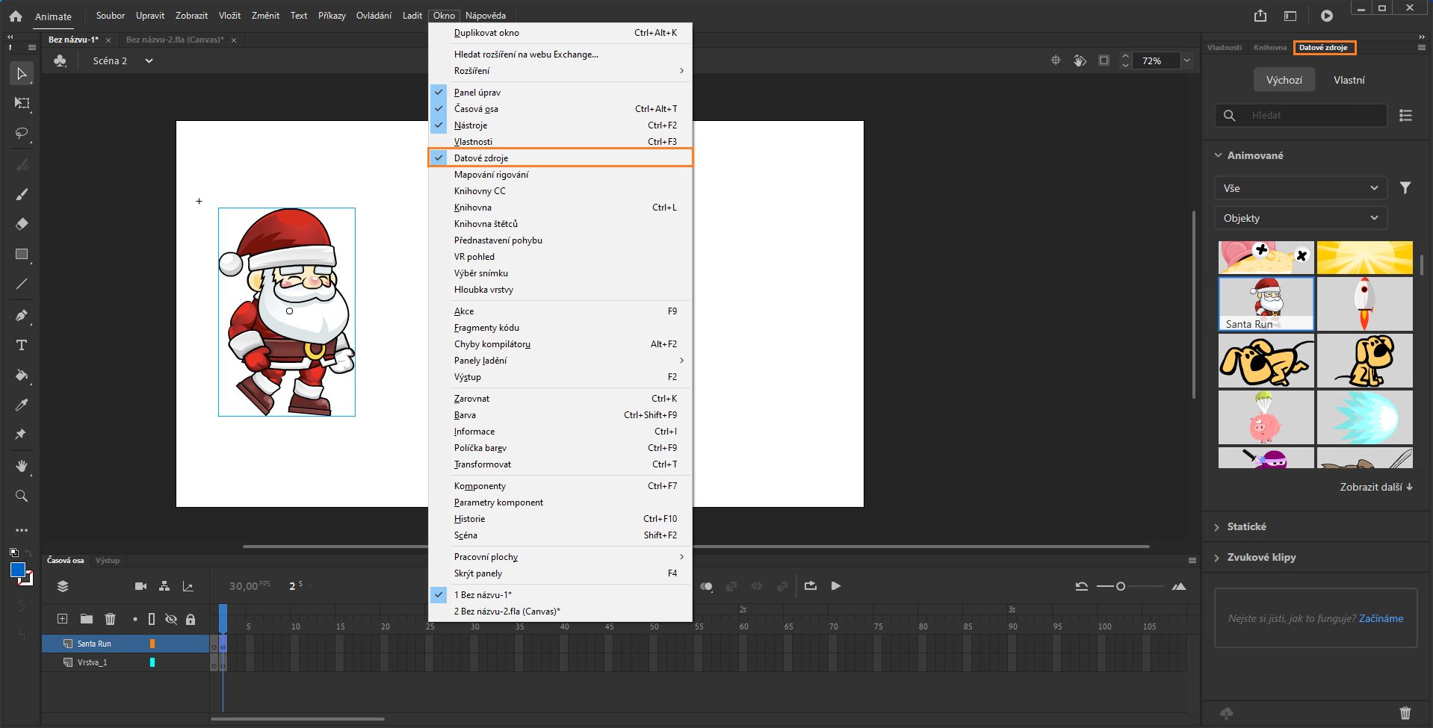Open the Quick Share and publish icon
The height and width of the screenshot is (728, 1433).
[1260, 16]
